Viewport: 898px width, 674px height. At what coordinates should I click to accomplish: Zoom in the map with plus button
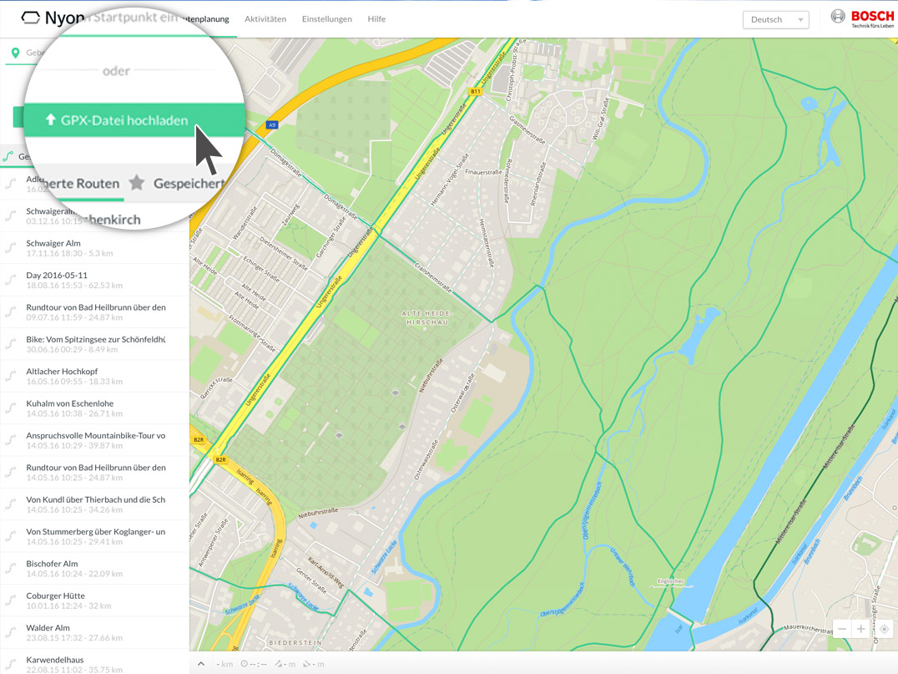(860, 629)
